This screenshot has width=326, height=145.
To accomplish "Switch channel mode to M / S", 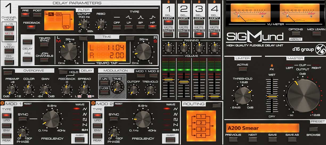I will coord(9,37).
